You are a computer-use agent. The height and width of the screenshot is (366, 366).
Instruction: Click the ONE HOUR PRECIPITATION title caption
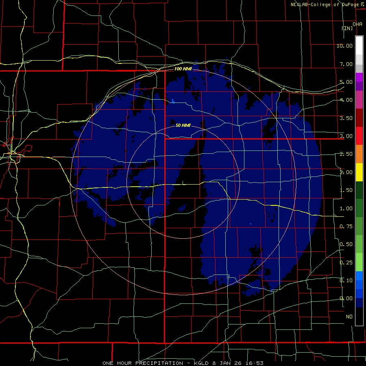(183, 363)
